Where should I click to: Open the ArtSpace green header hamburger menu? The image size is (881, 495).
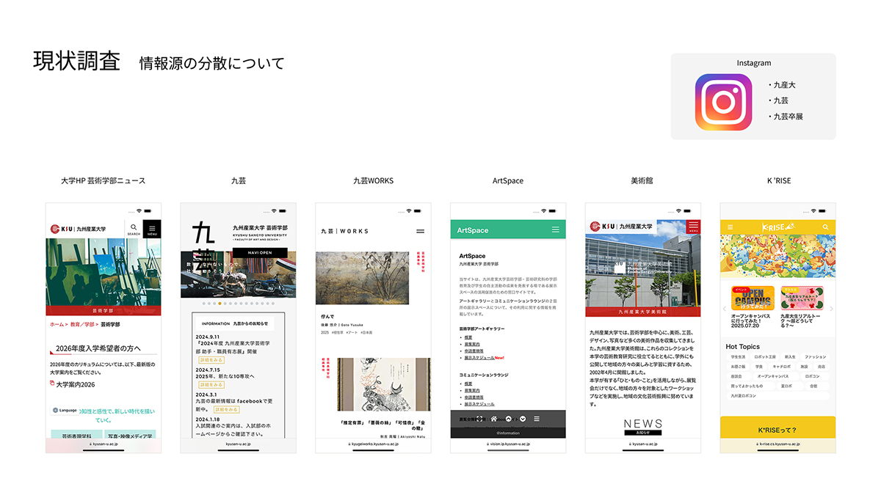pyautogui.click(x=556, y=230)
